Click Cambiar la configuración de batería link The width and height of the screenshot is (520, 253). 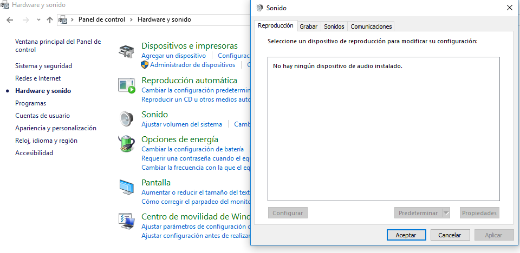tap(193, 149)
